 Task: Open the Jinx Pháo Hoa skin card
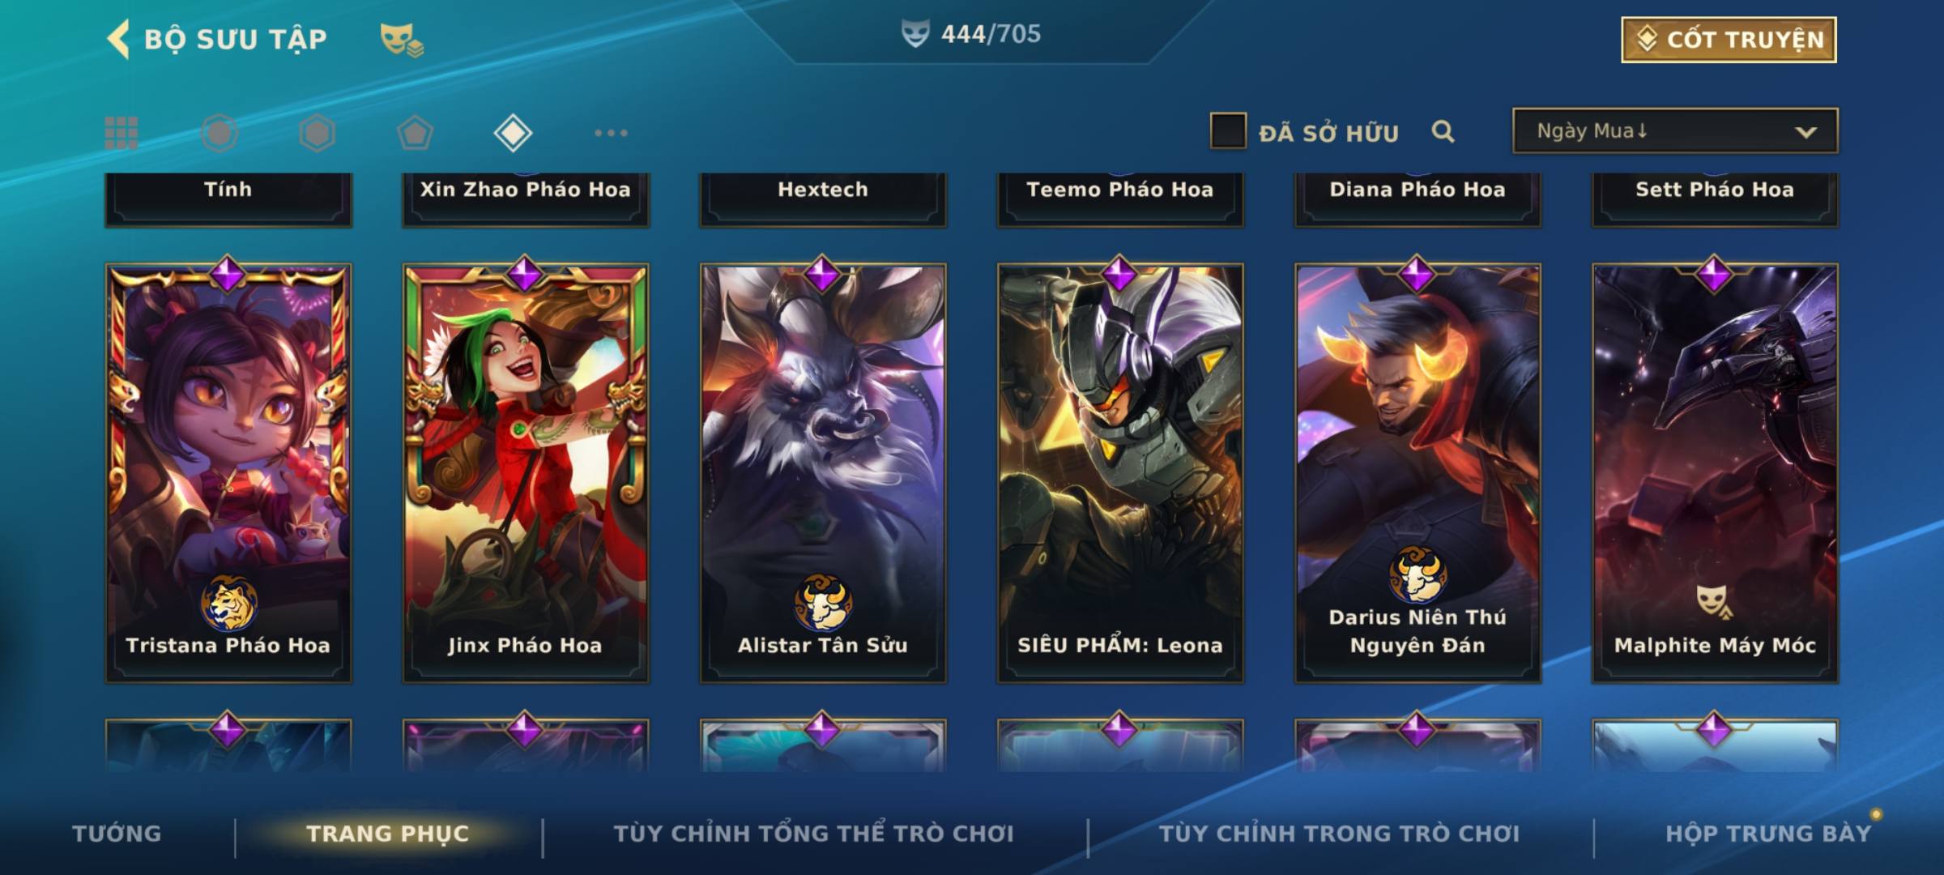[x=526, y=472]
